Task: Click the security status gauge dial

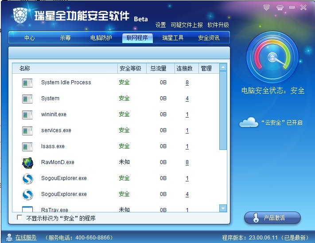Action: click(272, 57)
